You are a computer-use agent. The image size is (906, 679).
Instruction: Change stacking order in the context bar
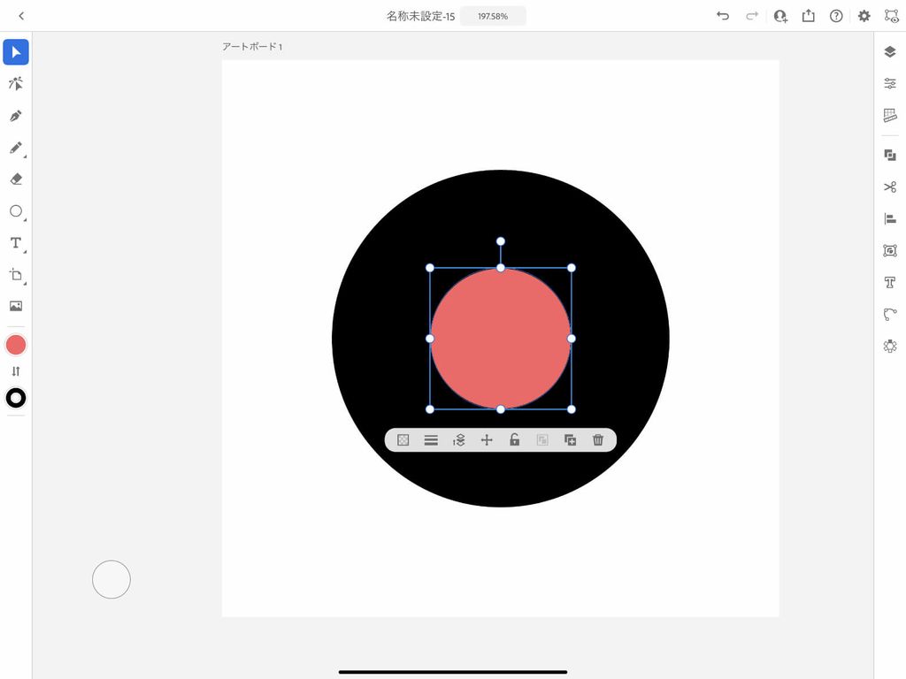459,440
